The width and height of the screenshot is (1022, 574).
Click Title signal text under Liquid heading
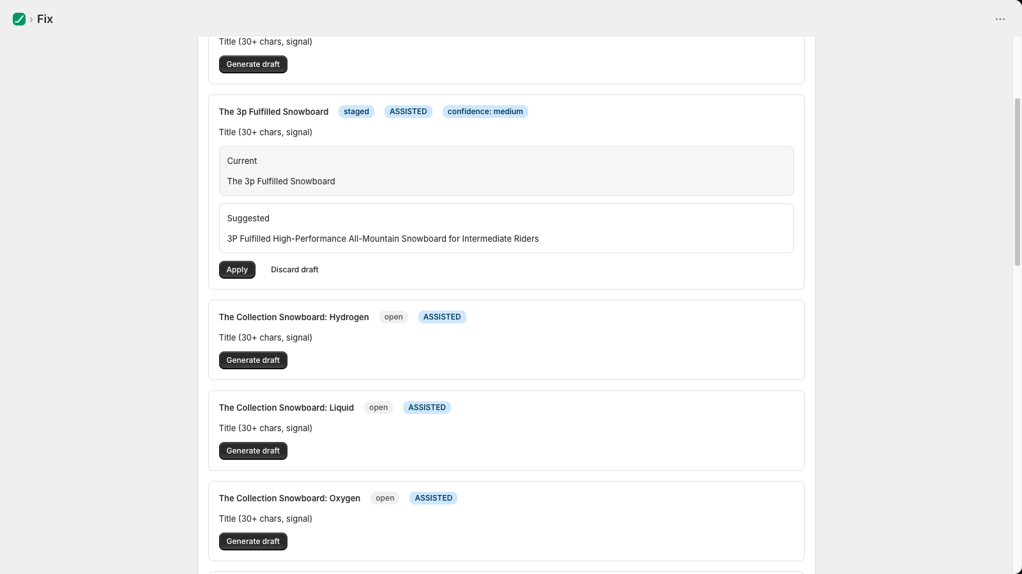click(266, 428)
